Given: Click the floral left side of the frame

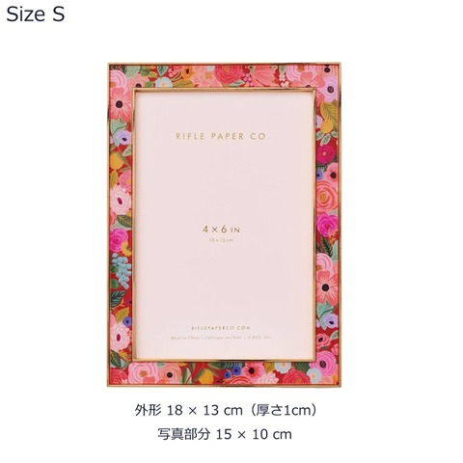Looking at the screenshot, I should 121,225.
